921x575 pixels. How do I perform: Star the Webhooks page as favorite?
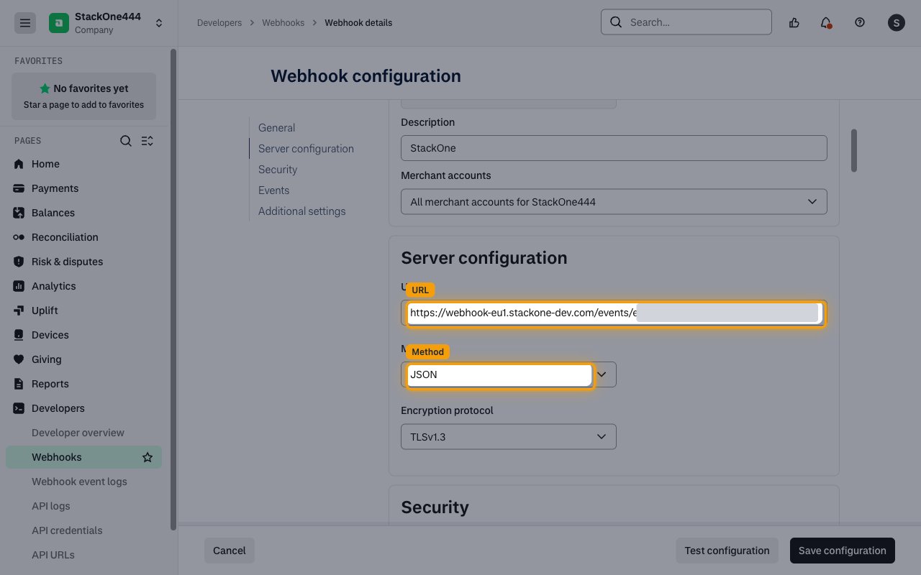coord(148,457)
